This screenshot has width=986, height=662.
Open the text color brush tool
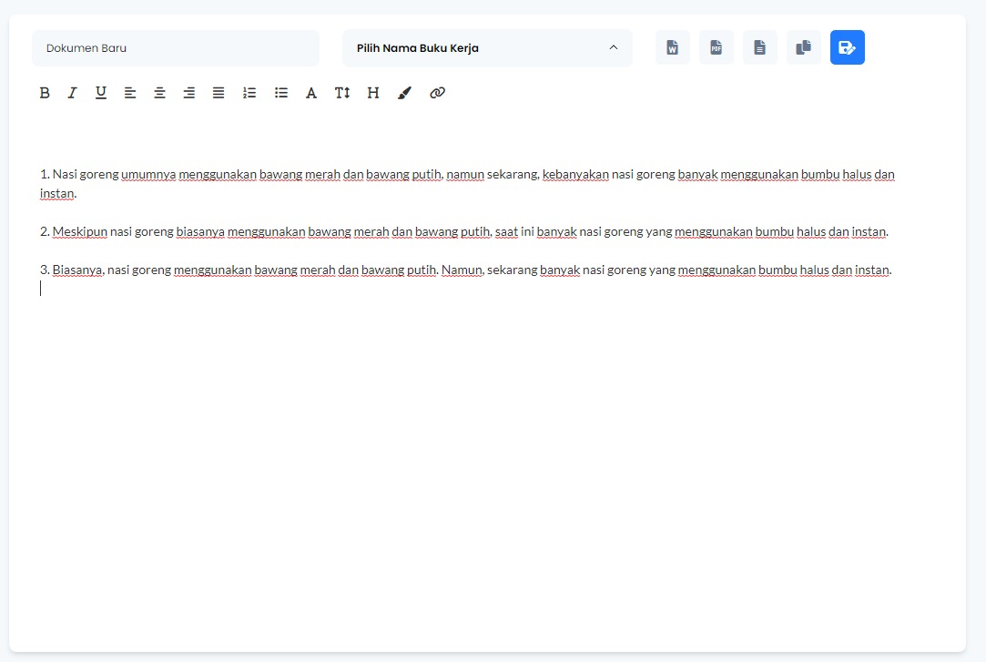(x=405, y=93)
